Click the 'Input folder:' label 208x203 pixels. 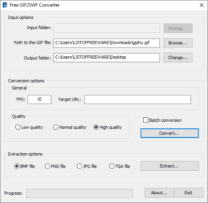click(39, 28)
